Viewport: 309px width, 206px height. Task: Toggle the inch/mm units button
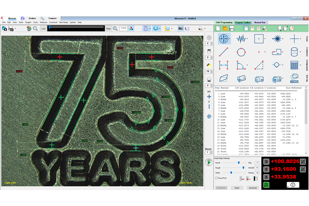click(303, 161)
